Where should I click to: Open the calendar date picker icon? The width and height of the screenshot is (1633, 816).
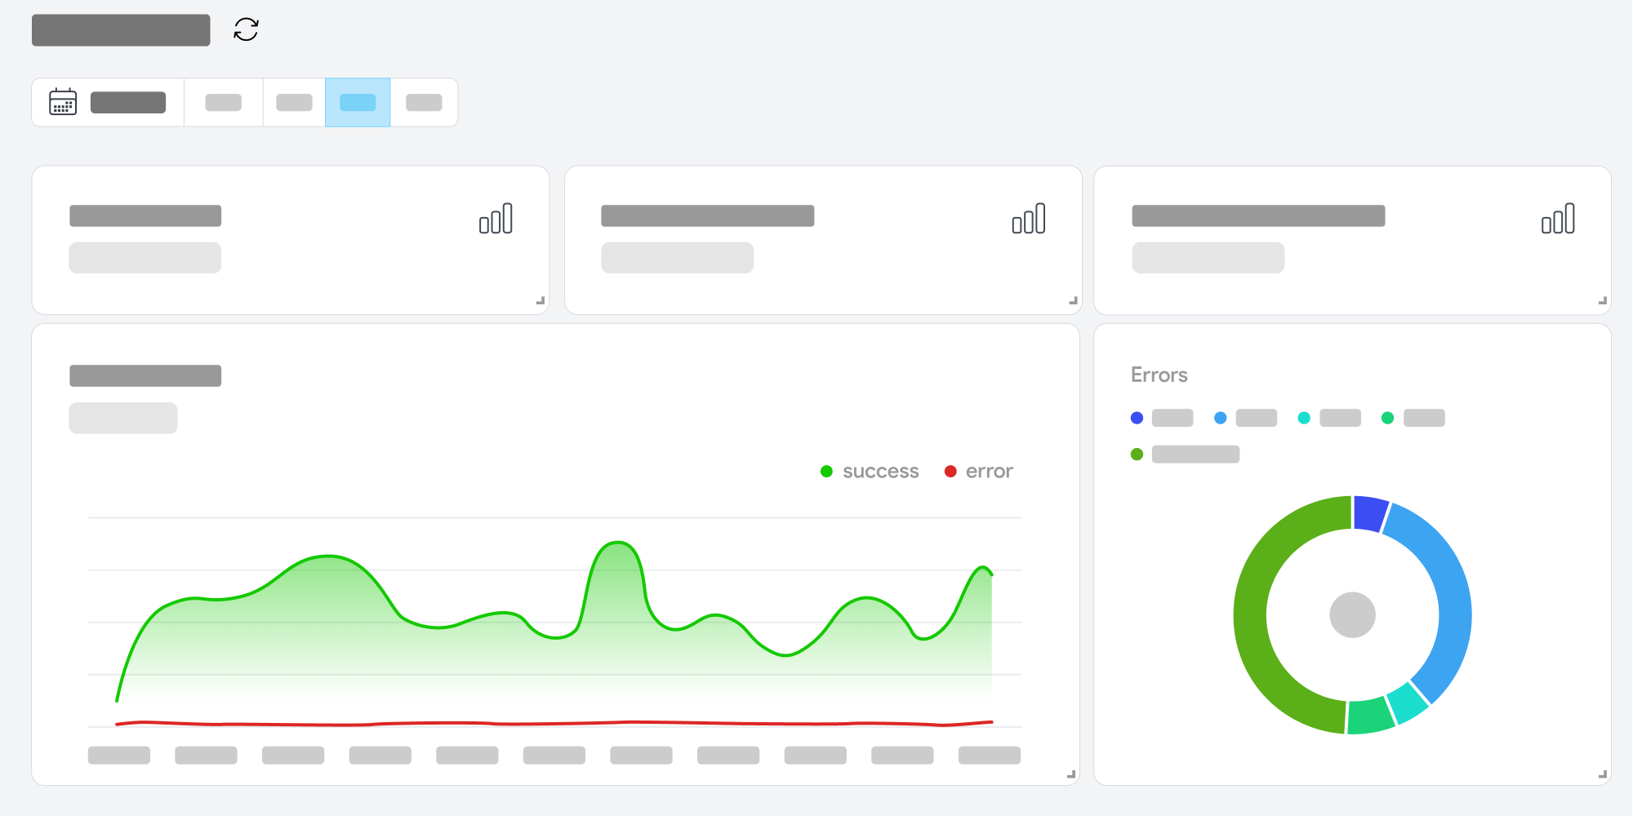click(63, 102)
